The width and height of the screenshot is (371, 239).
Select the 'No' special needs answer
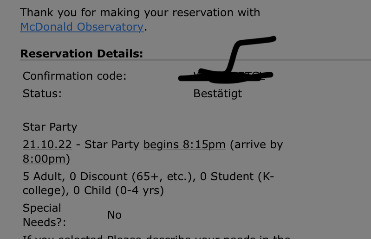(114, 215)
